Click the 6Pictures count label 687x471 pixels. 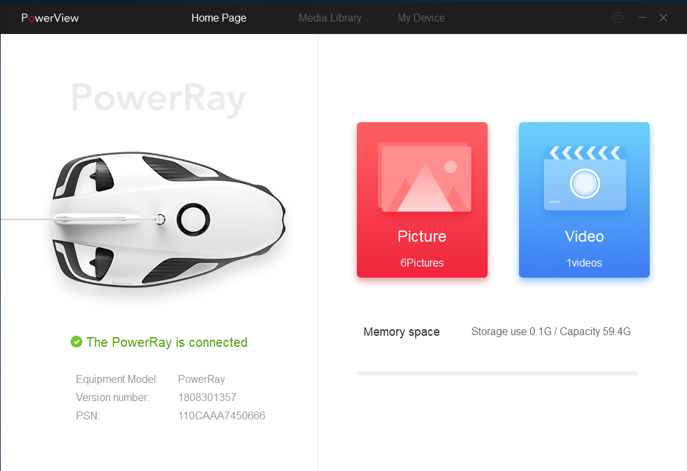(x=422, y=263)
